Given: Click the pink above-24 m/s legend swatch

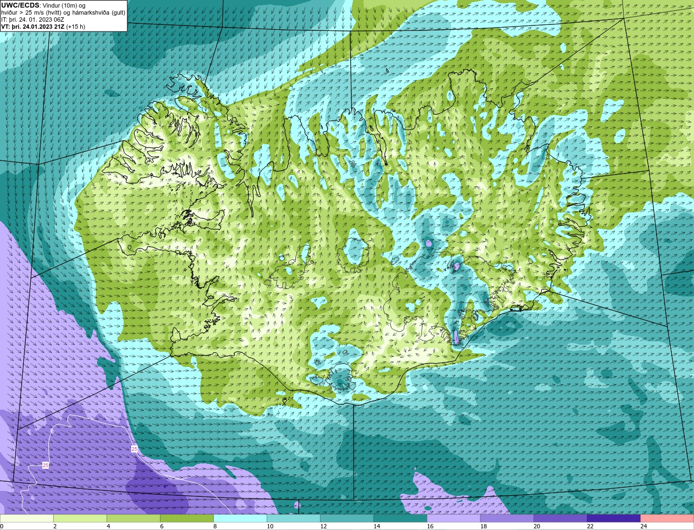Looking at the screenshot, I should click(666, 518).
